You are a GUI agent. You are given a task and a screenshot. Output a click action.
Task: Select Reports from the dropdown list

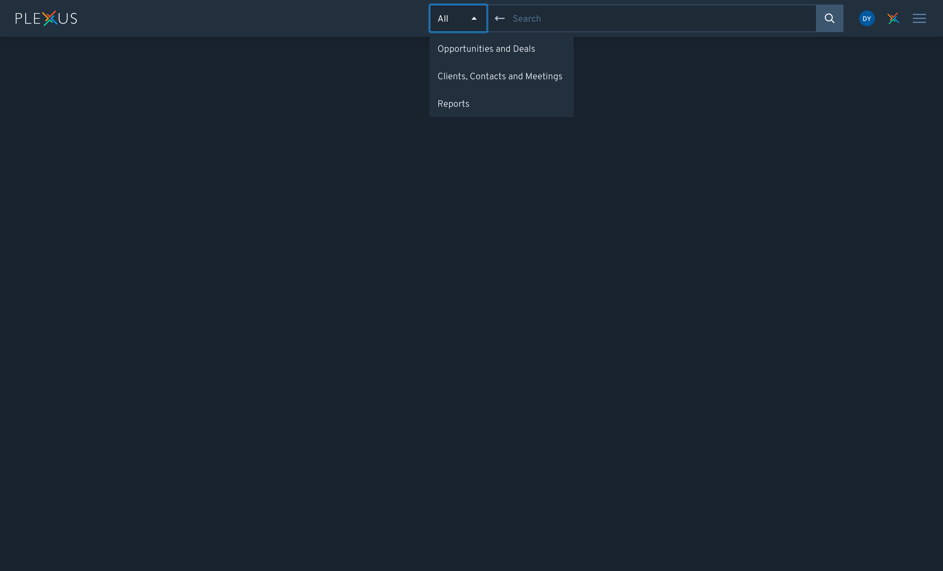pos(453,104)
